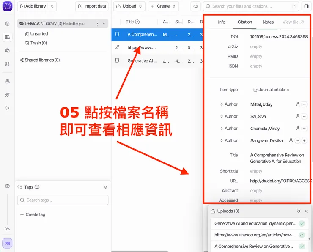Click the empty arXiv field
313x252 pixels.
coord(256,47)
